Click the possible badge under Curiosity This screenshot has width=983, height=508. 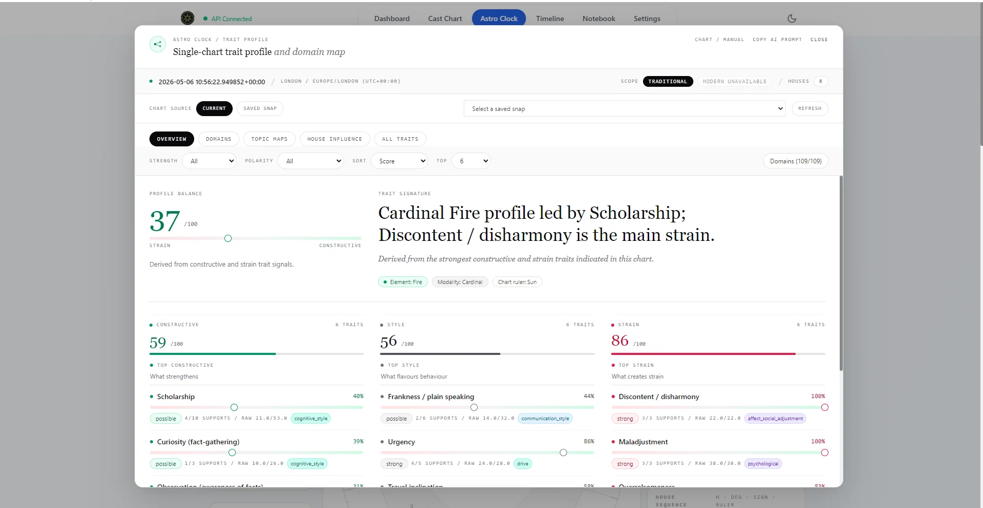coord(165,464)
